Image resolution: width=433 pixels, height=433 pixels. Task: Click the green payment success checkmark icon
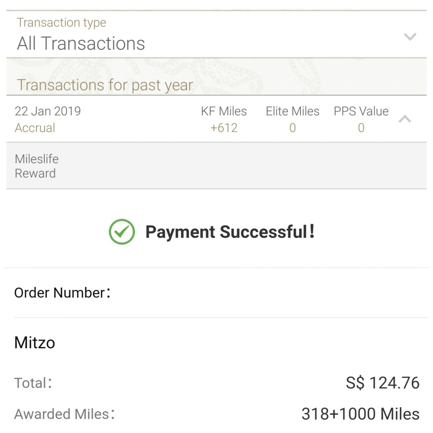click(122, 232)
